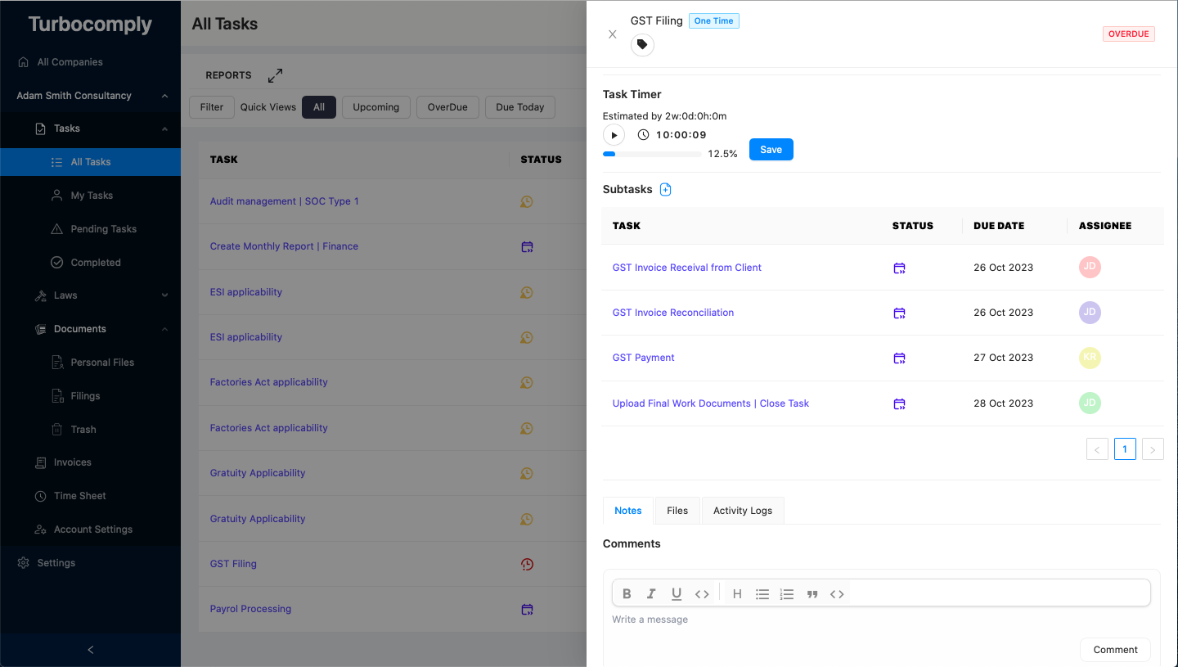Viewport: 1178px width, 667px height.
Task: Switch to the Activity Logs tab
Action: [742, 510]
